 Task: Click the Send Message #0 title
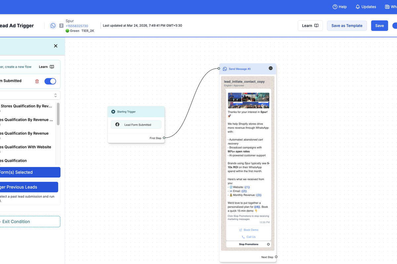[x=240, y=69]
